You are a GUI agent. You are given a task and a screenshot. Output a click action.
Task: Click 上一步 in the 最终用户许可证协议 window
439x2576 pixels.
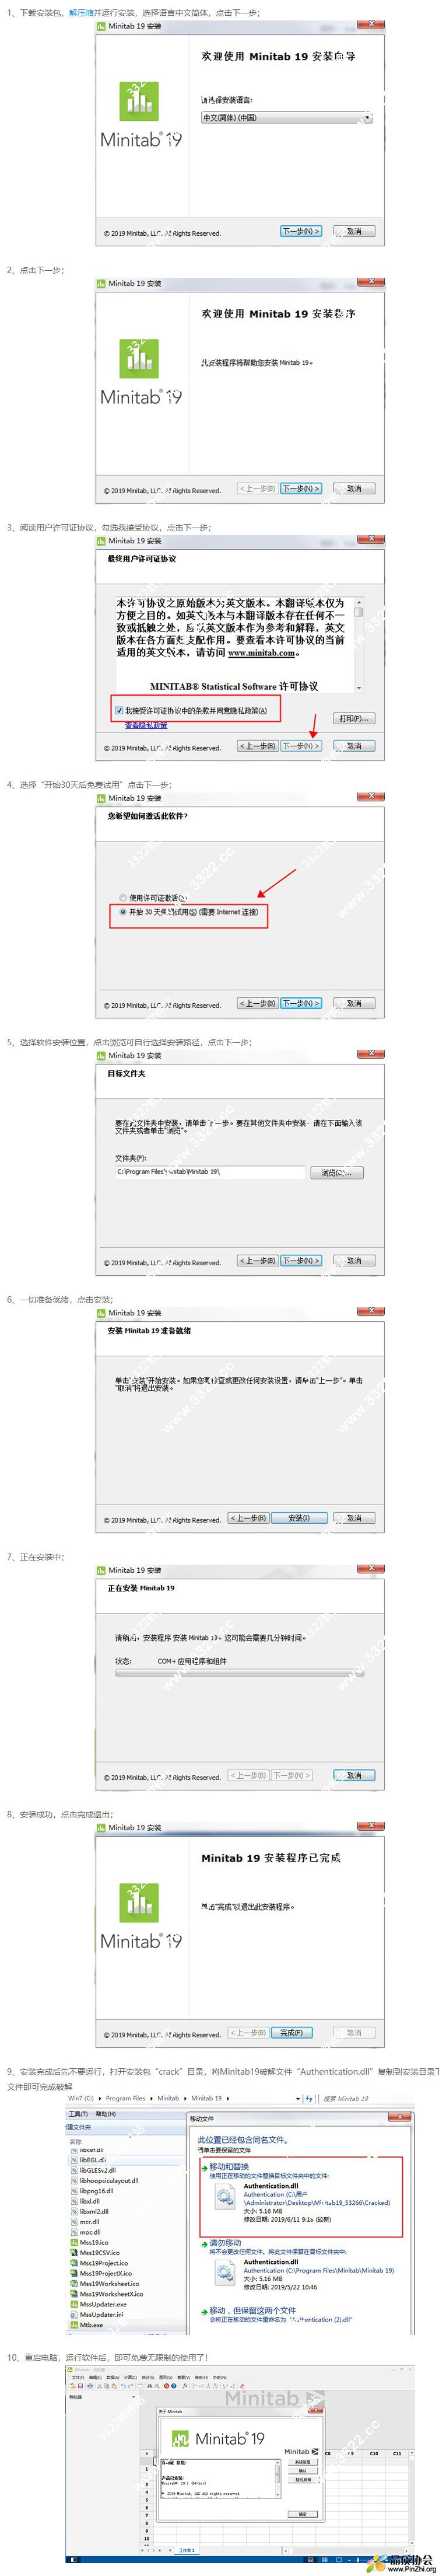coord(258,746)
